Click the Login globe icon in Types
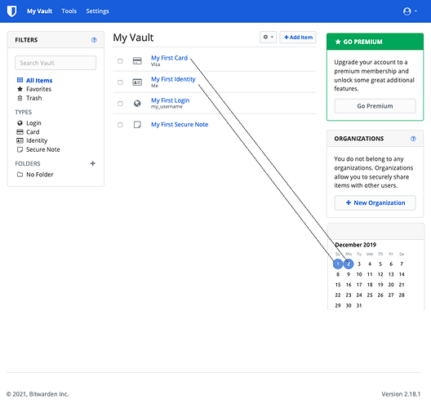 point(20,123)
